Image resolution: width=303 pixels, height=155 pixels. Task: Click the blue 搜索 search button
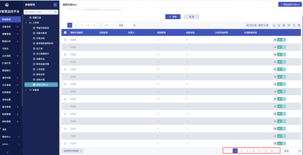pos(173,17)
